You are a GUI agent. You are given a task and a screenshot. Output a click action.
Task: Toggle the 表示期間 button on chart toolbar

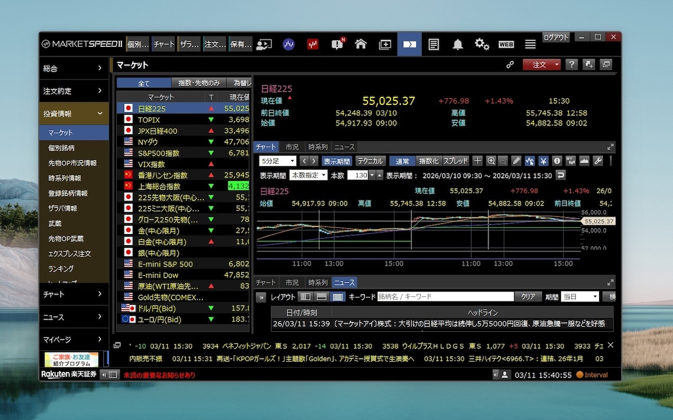pos(336,161)
